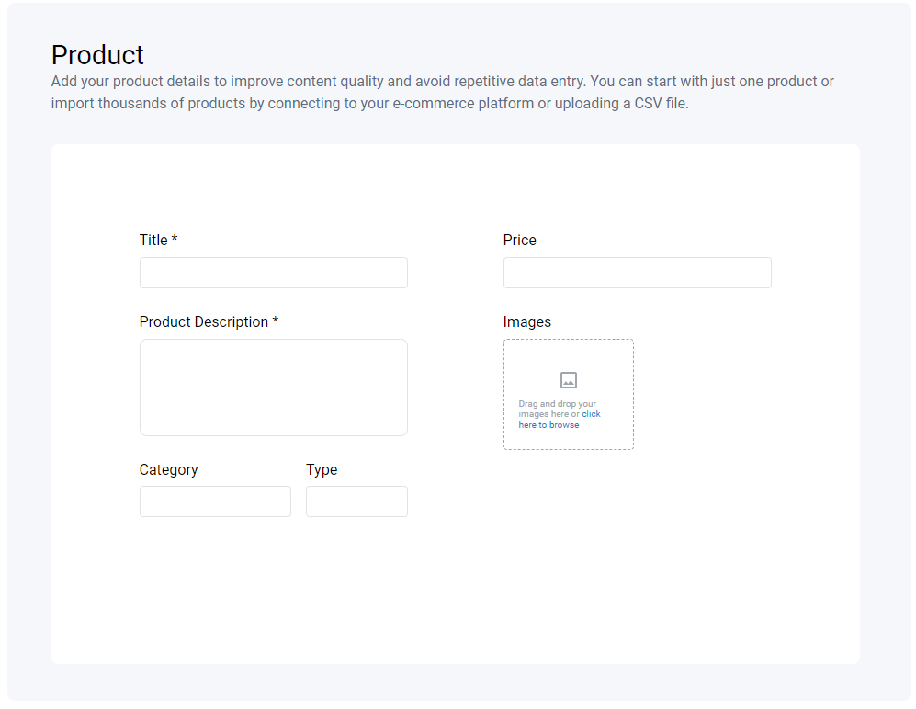
Task: Click the image placeholder icon in upload box
Action: [x=569, y=380]
